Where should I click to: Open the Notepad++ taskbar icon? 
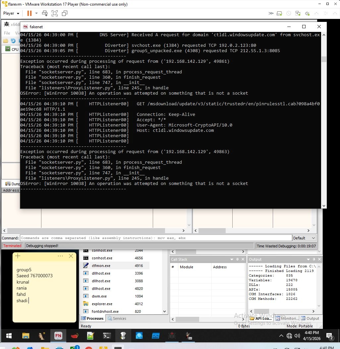90,336
